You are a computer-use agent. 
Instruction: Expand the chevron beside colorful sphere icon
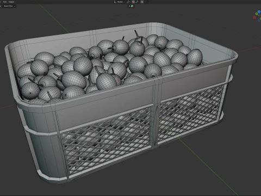pos(129,6)
